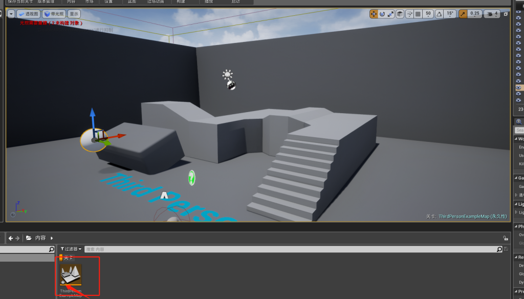Screen dimensions: 524x299
Task: Click the folder icon beside 内容
Action: pyautogui.click(x=29, y=238)
